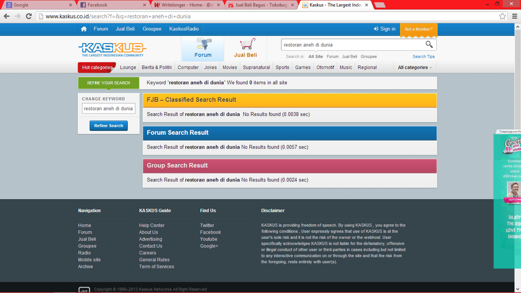The height and width of the screenshot is (293, 521).
Task: Click the Change Keyword input field
Action: (109, 109)
